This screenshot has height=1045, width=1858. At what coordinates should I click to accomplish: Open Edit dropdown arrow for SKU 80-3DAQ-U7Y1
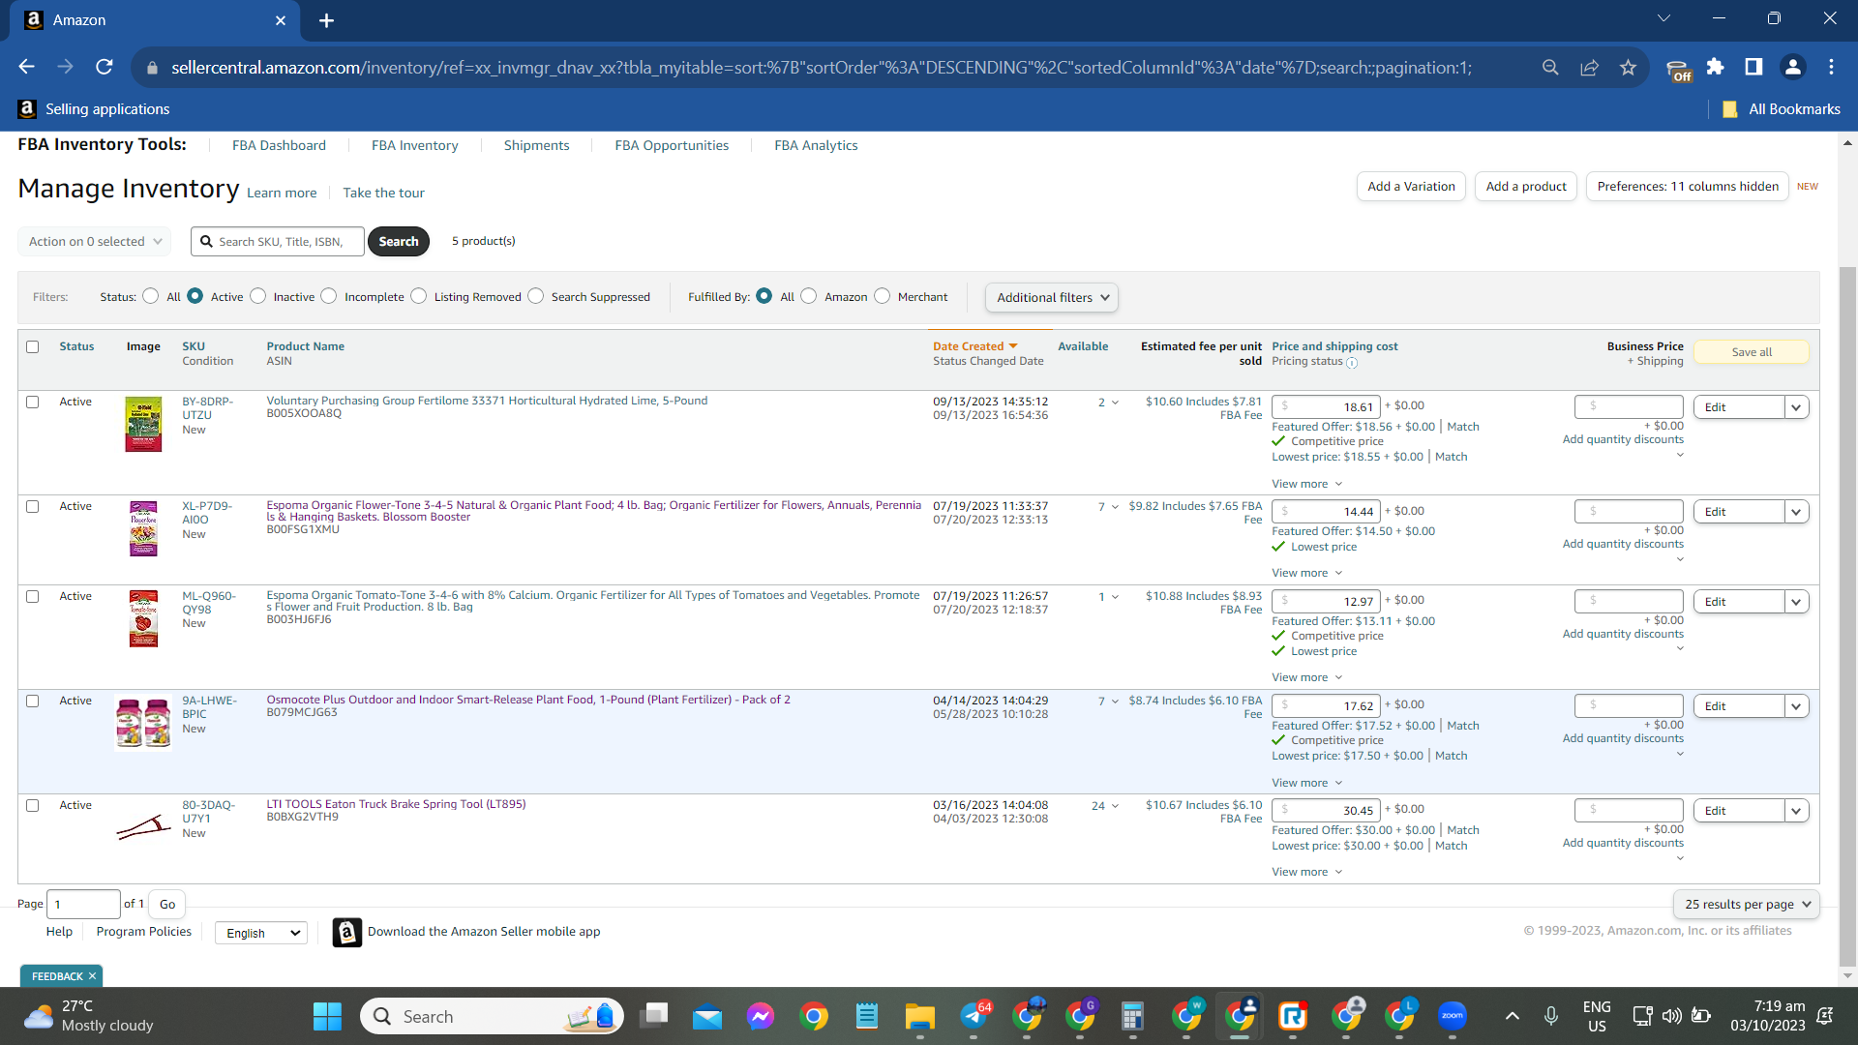[1797, 811]
